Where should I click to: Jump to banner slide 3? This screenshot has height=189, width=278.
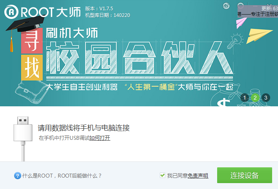[266, 98]
